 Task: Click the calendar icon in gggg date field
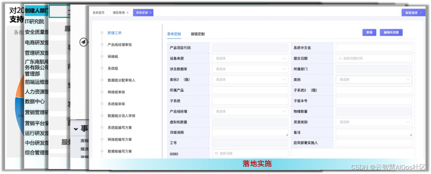click(x=216, y=153)
